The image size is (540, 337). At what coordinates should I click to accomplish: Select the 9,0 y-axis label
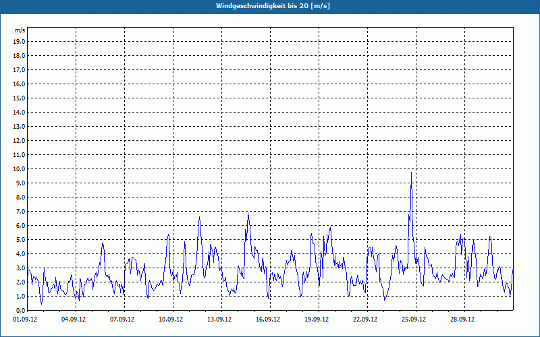pyautogui.click(x=20, y=183)
